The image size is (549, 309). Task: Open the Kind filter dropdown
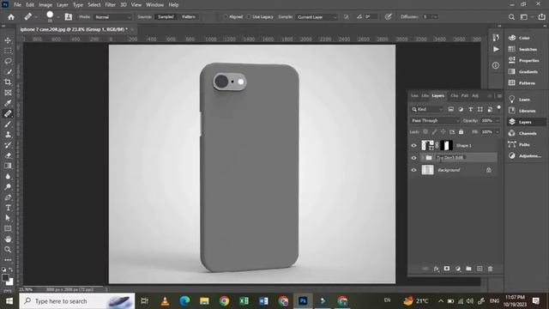coord(427,109)
